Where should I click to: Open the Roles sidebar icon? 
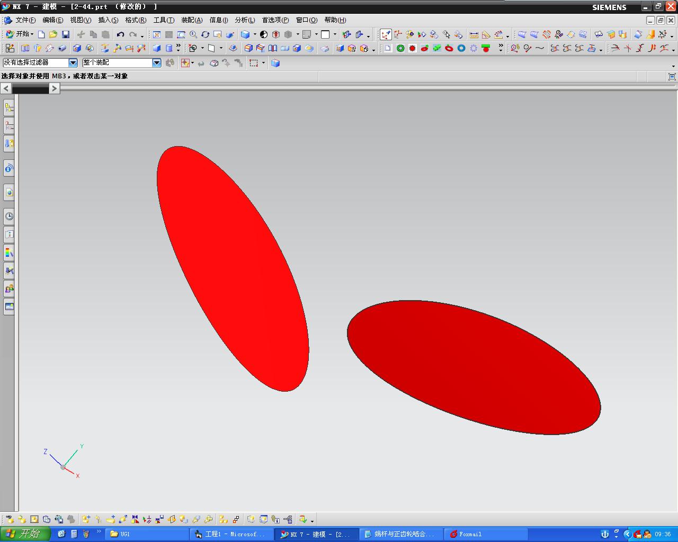9,288
